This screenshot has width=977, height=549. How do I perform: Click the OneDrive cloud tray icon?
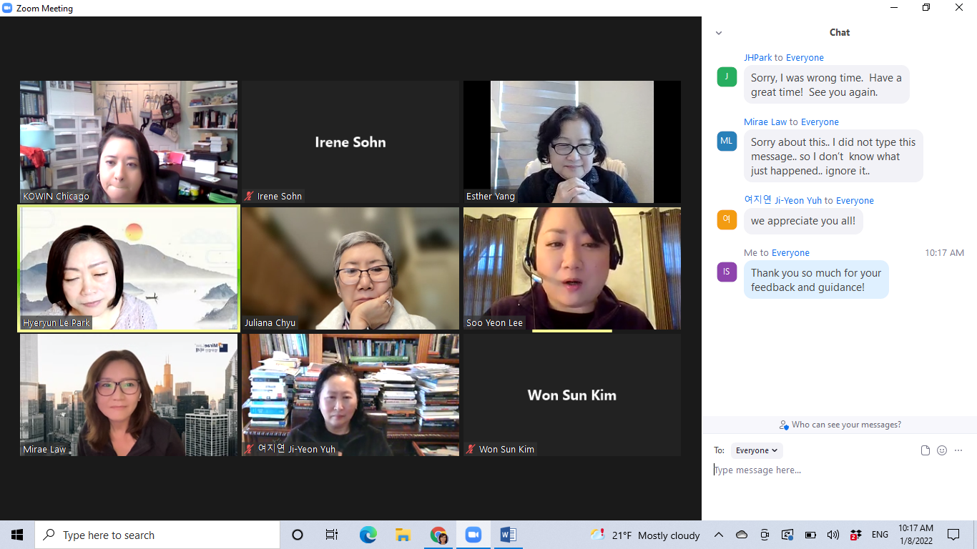tap(742, 535)
